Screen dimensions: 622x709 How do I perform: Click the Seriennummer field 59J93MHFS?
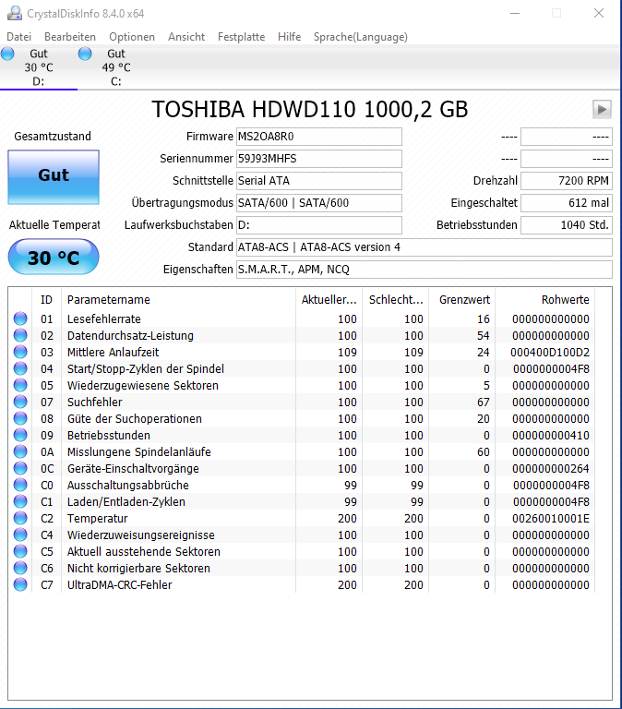click(319, 159)
